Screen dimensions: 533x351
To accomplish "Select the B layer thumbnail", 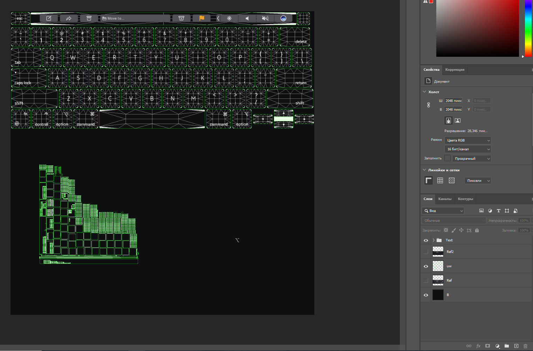I will [x=438, y=295].
